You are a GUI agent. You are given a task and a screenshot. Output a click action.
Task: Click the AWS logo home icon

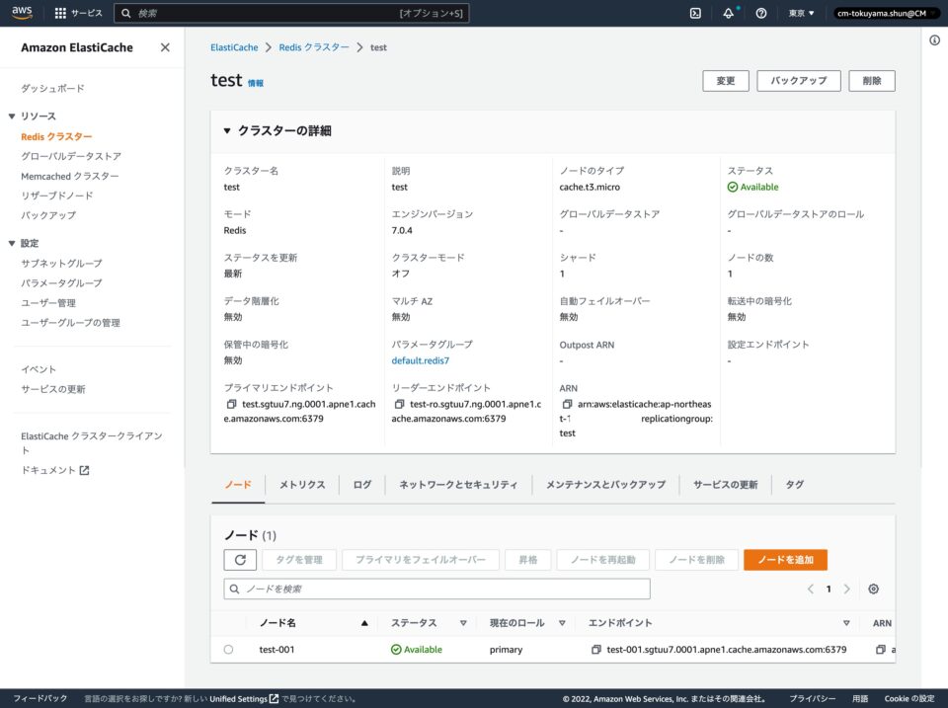coord(23,13)
